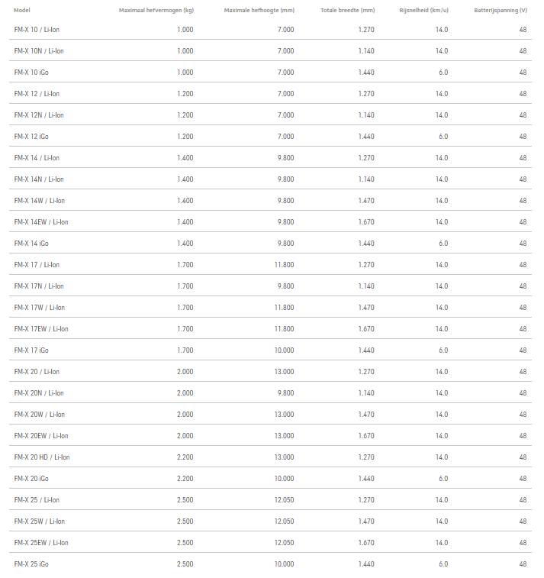Open the FM-X 10 / Li-Ion model
This screenshot has width=544, height=578.
click(37, 30)
